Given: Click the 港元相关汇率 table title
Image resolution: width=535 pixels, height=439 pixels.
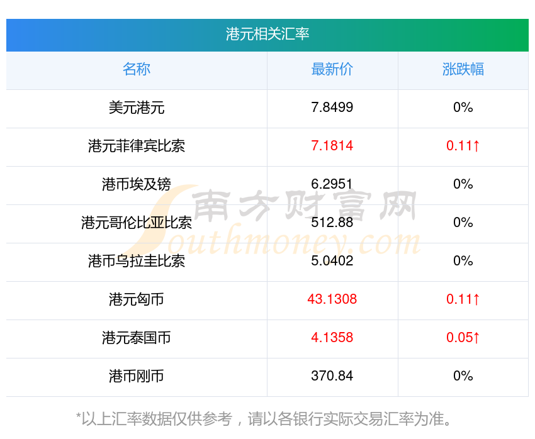Looking at the screenshot, I should (x=267, y=34).
